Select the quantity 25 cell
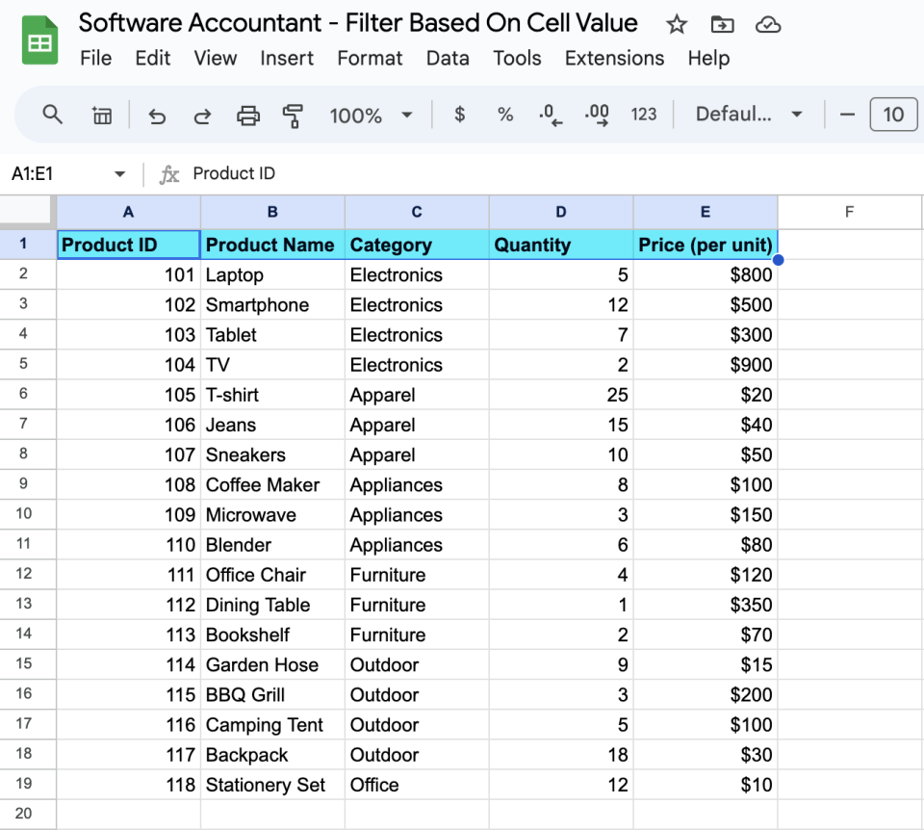Image resolution: width=924 pixels, height=830 pixels. (561, 395)
